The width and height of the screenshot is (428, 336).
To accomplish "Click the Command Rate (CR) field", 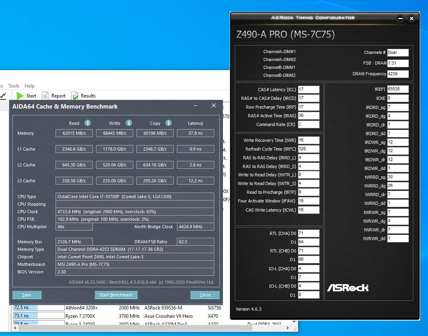I will 309,124.
